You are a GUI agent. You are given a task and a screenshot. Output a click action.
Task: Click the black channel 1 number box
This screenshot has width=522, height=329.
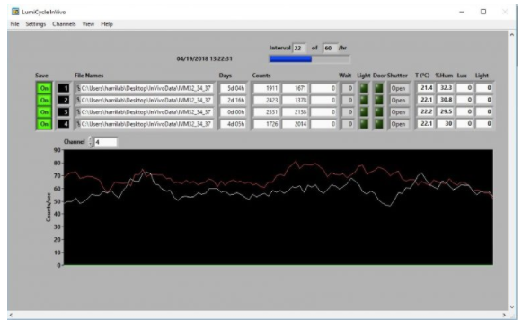pos(64,88)
